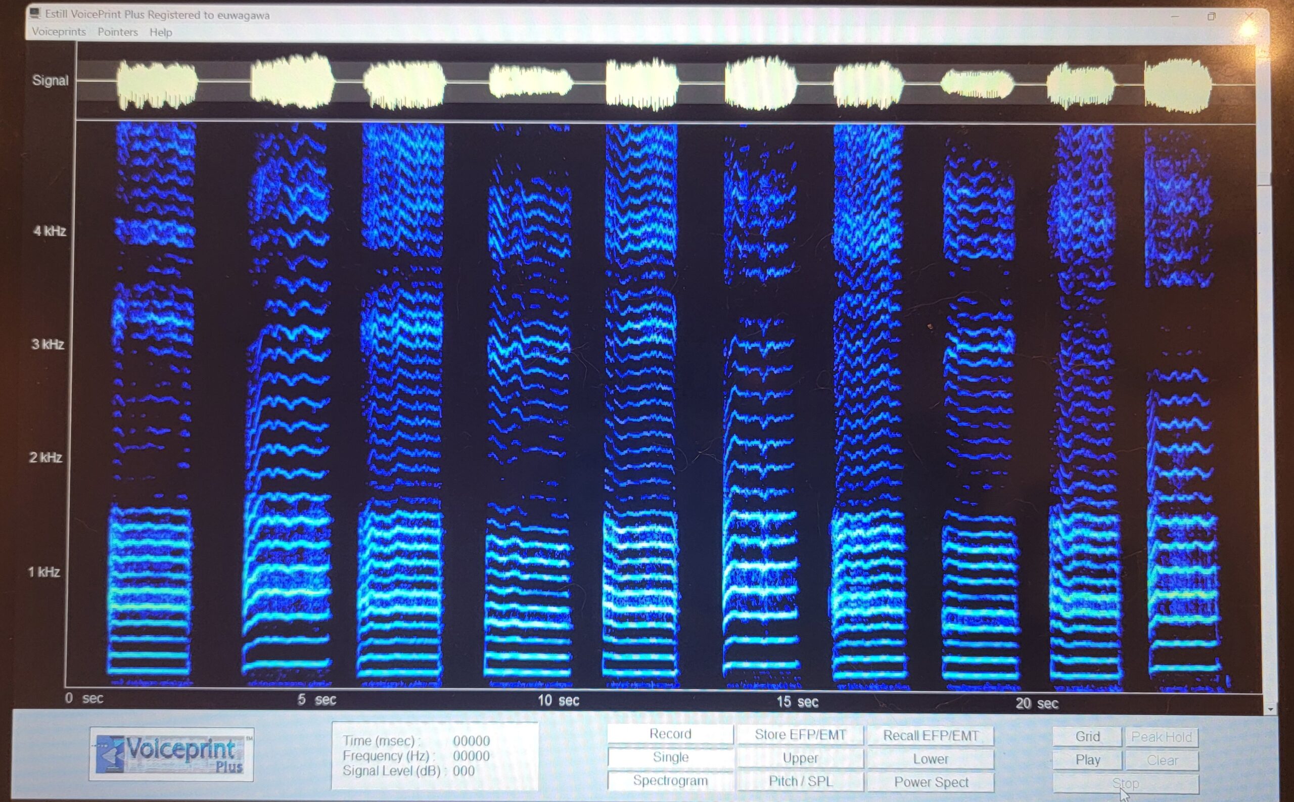
Task: Open the Voiceprints menu
Action: [x=58, y=32]
